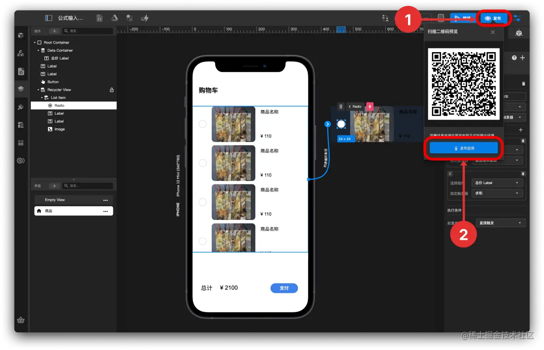The image size is (544, 350).
Task: Select the Button tree item
Action: (53, 82)
